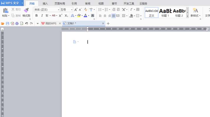
Task: Open the font size dropdown showing 五号
Action: (72, 10)
